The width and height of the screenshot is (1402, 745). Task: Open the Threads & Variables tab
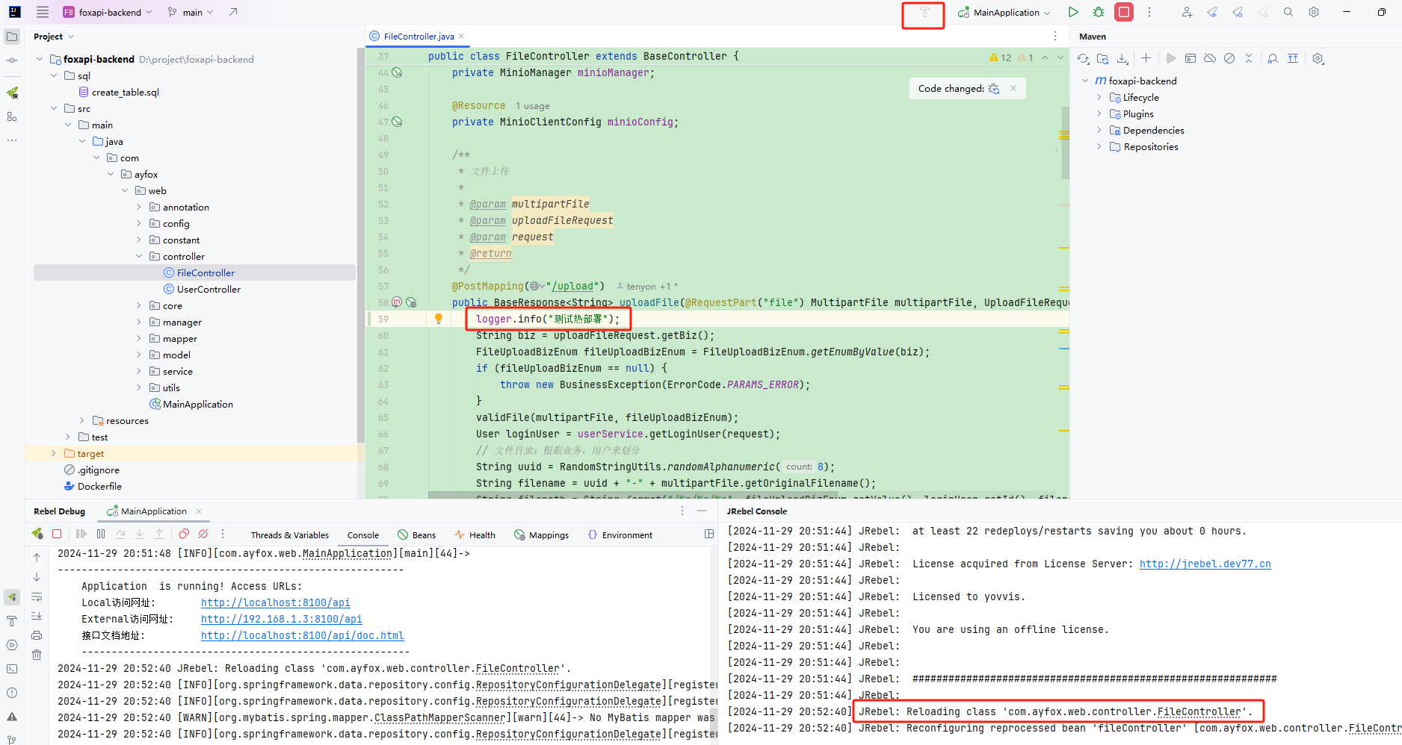(x=289, y=535)
